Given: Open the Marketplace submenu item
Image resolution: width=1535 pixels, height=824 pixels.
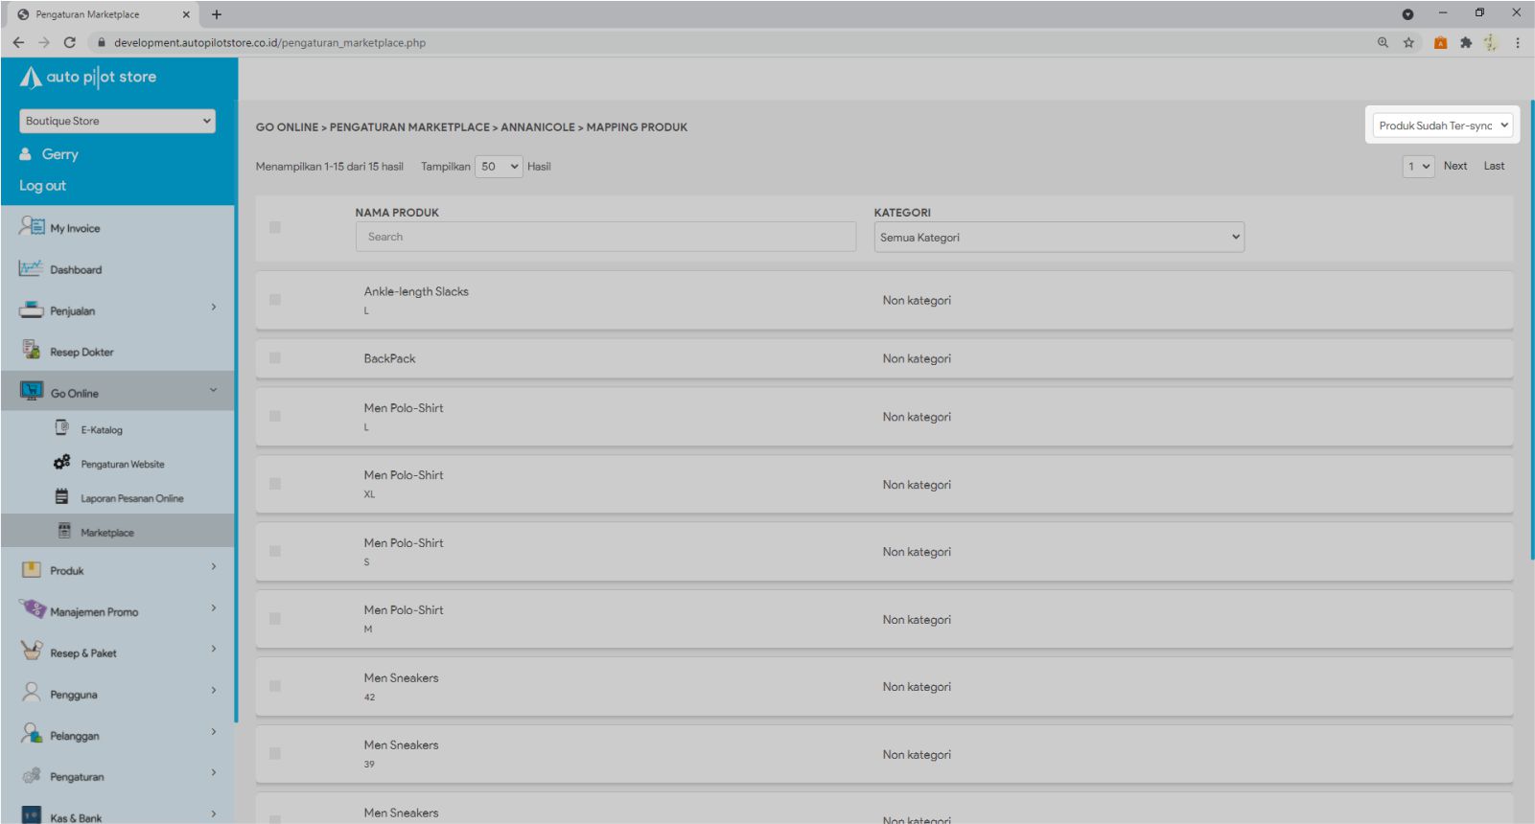Looking at the screenshot, I should click(x=107, y=533).
